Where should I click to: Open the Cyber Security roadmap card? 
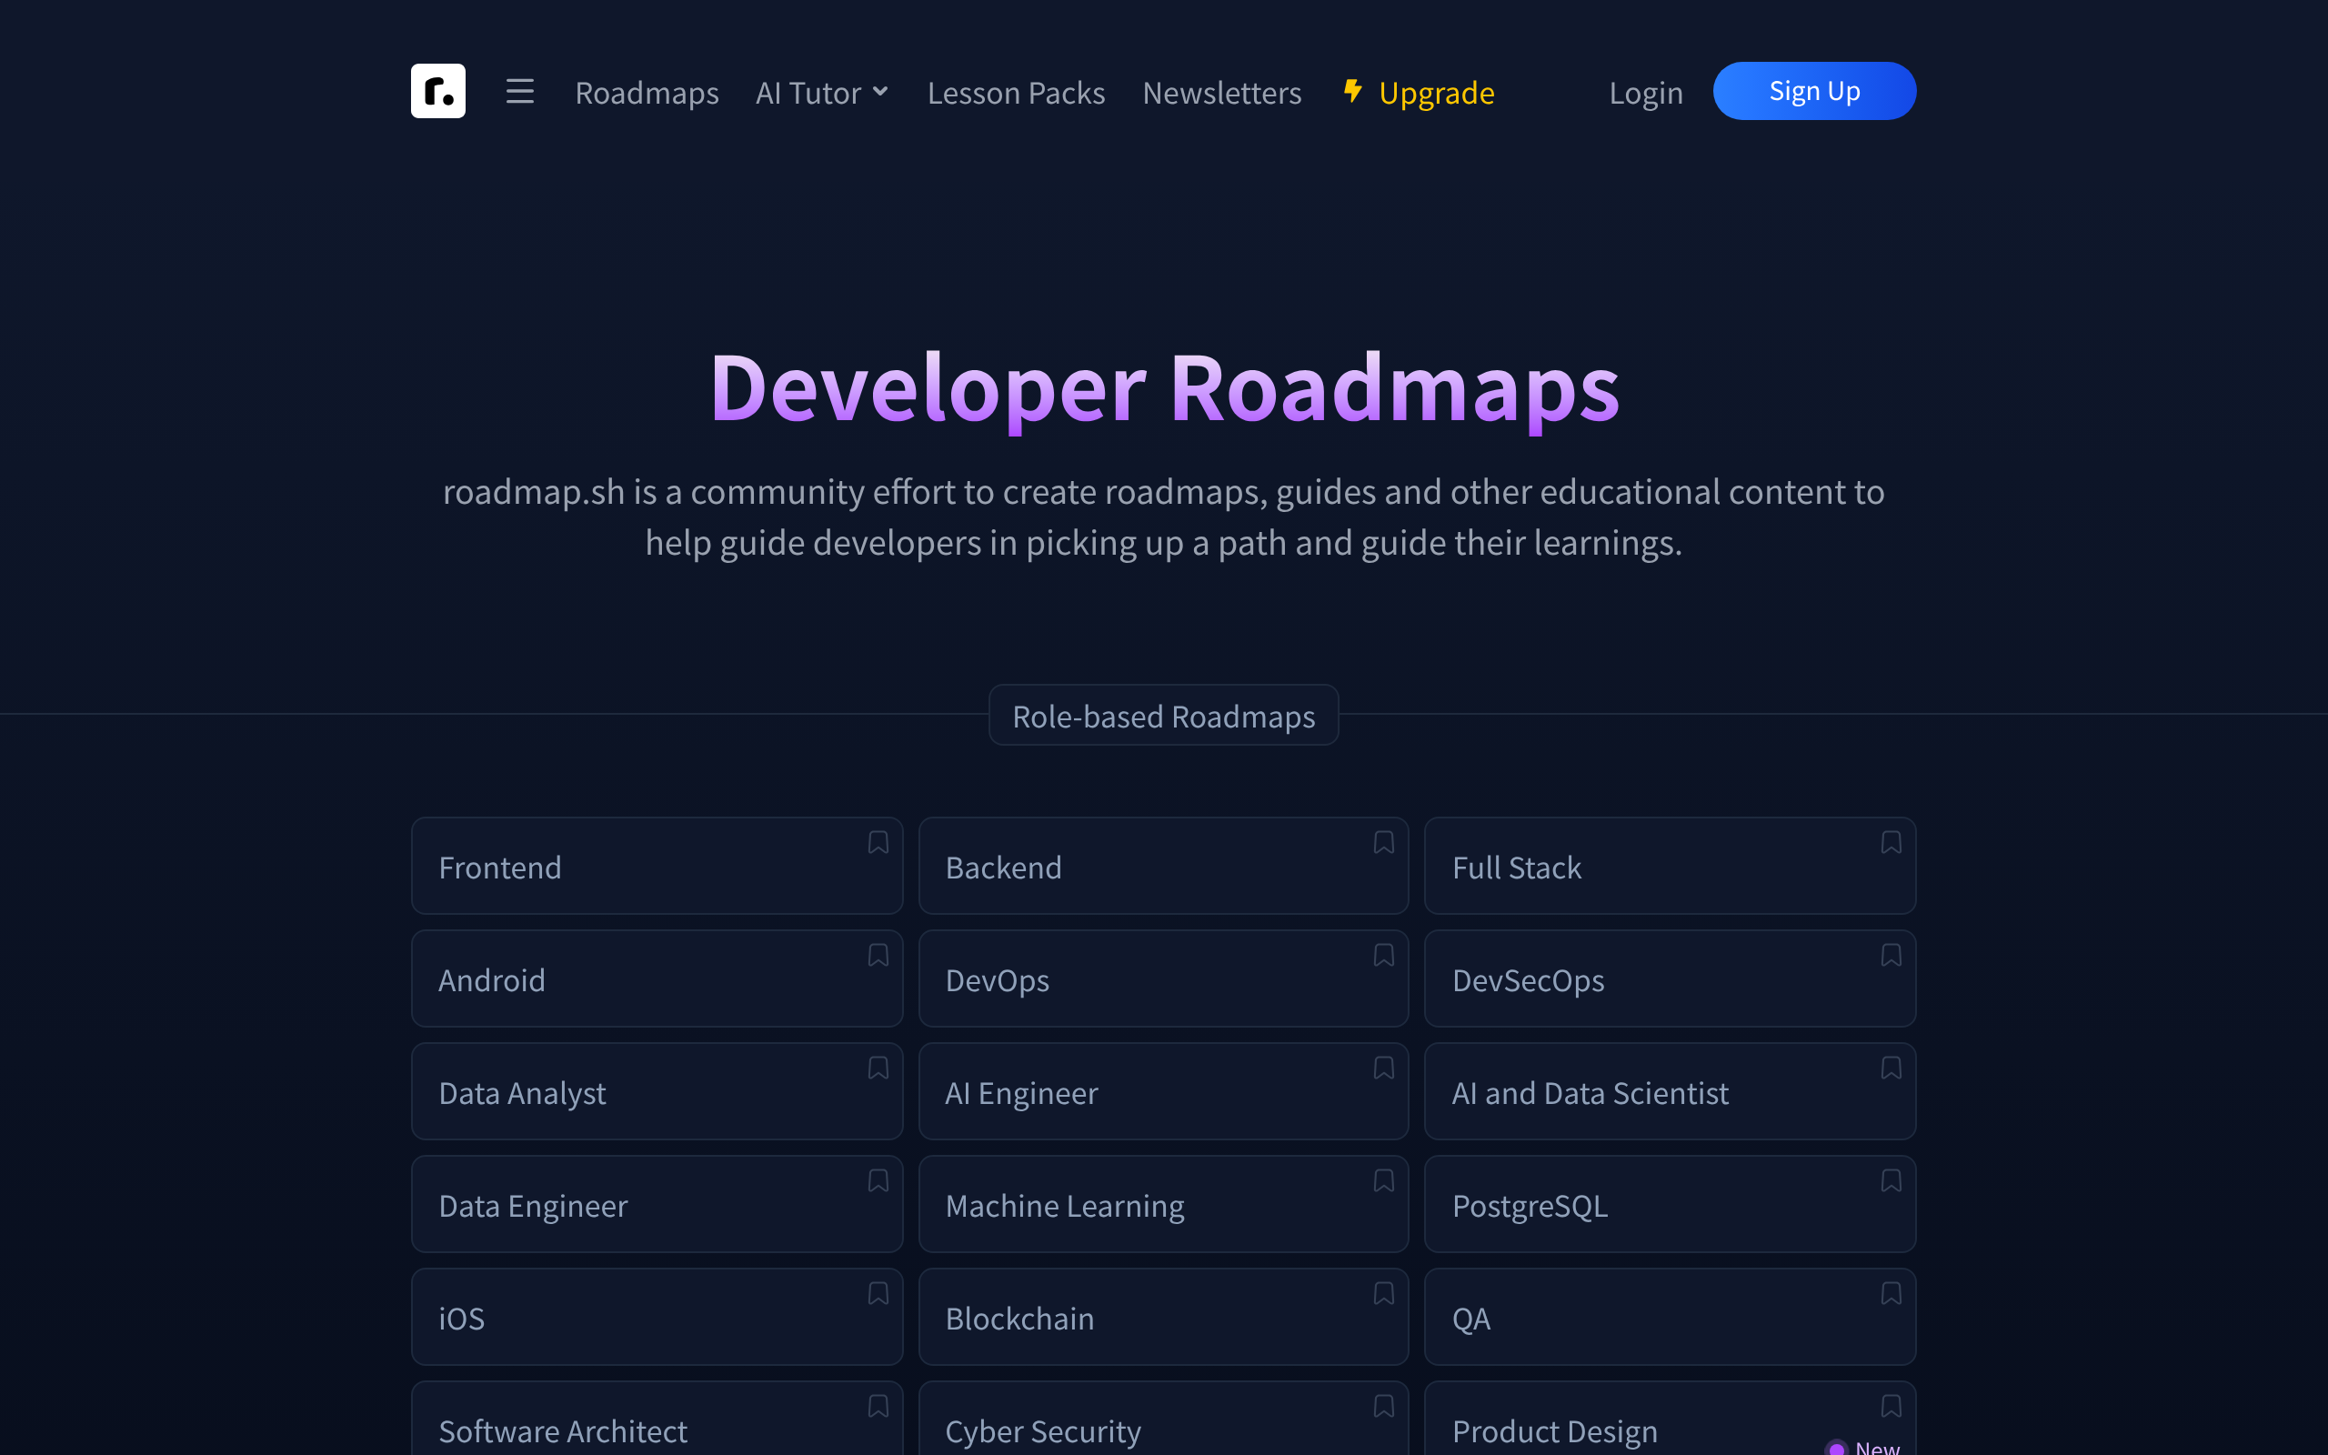point(1163,1420)
